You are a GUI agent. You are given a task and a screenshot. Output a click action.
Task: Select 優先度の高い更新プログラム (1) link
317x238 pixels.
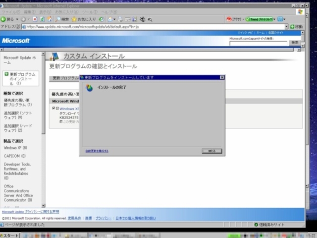pos(18,103)
